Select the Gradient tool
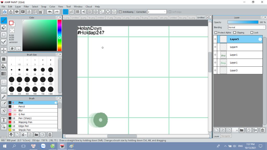This screenshot has width=267, height=150. click(x=4, y=74)
